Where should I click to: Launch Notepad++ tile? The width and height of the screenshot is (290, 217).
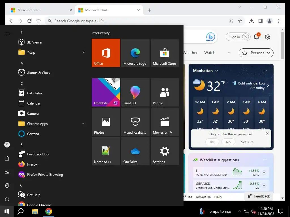click(x=106, y=151)
